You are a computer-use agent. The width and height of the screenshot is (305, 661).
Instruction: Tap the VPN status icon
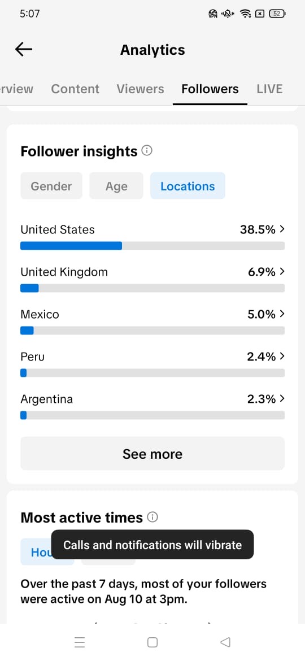tap(213, 14)
